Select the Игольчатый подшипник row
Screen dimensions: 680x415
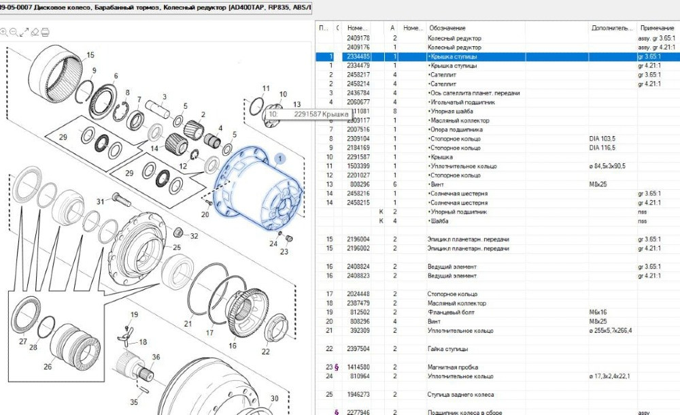click(462, 102)
